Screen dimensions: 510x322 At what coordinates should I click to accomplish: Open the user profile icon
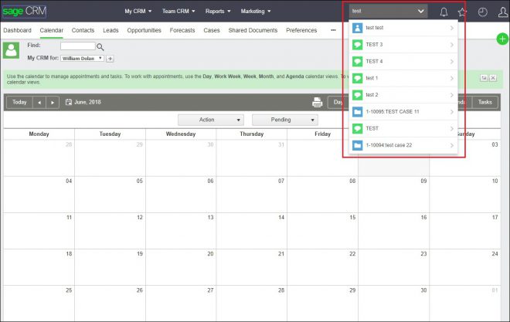[503, 12]
